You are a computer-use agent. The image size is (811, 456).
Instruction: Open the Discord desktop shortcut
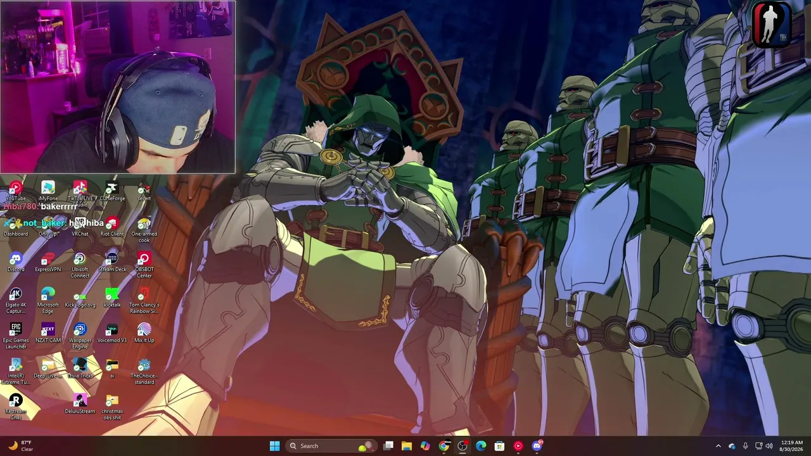pyautogui.click(x=16, y=262)
